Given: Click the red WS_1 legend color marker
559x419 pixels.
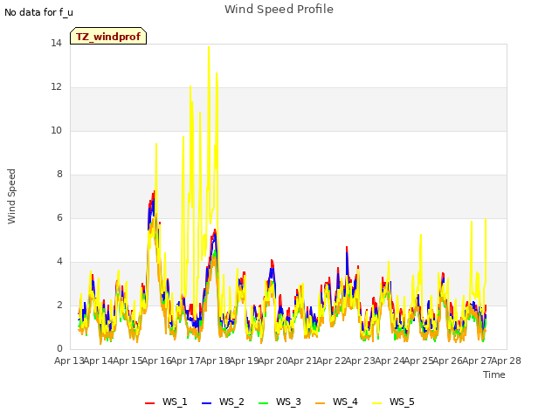Looking at the screenshot, I should (x=149, y=403).
